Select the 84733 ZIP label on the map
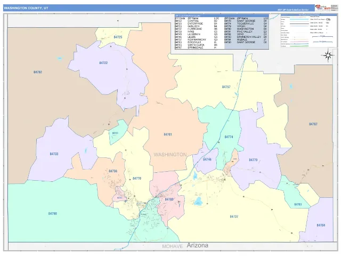Viewport: 341px width, 256px height. 54,154
